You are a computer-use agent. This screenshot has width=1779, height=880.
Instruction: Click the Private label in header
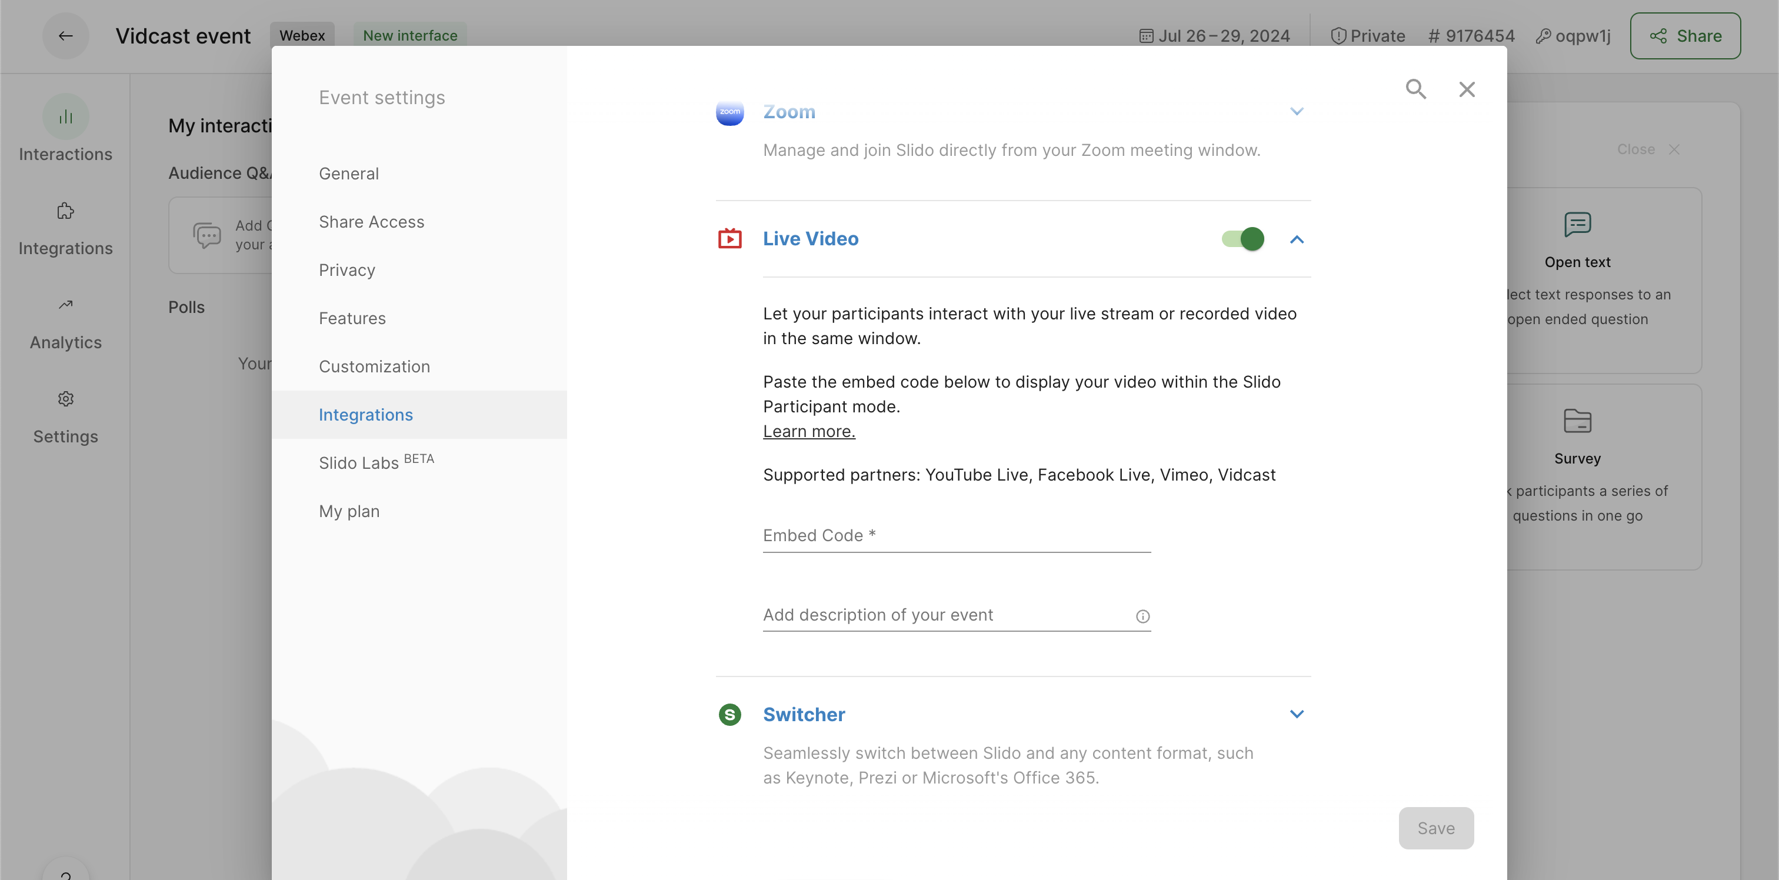click(1378, 36)
